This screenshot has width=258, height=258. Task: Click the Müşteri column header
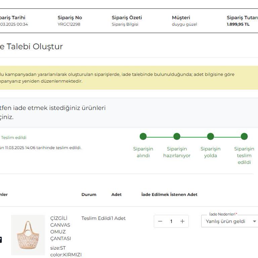(181, 17)
